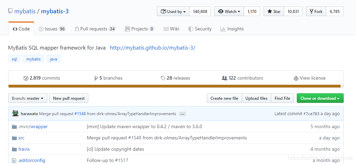The height and width of the screenshot is (164, 356).
Task: Open the Clone or download dropdown
Action: tap(320, 98)
